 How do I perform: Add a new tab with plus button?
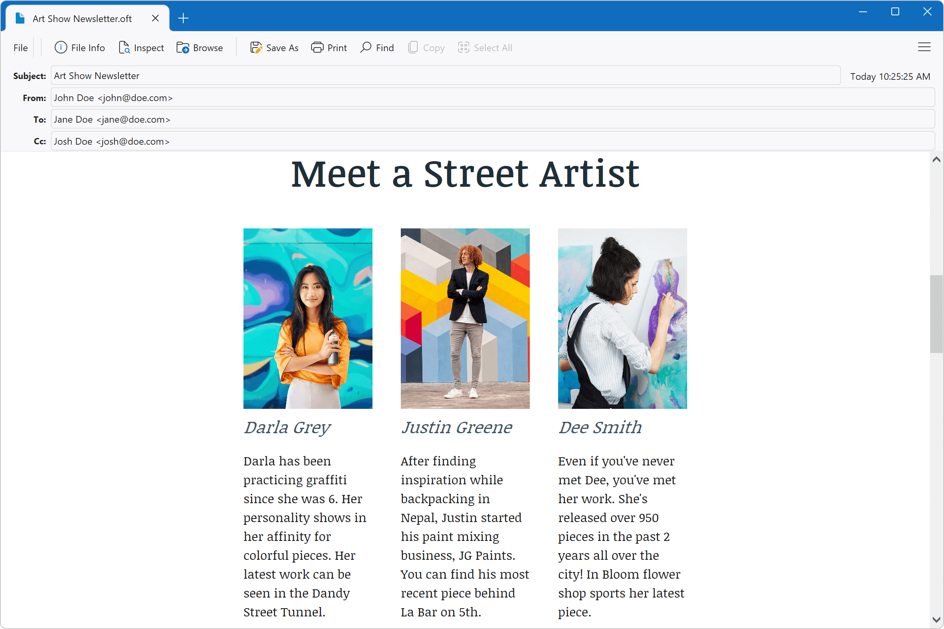(183, 18)
